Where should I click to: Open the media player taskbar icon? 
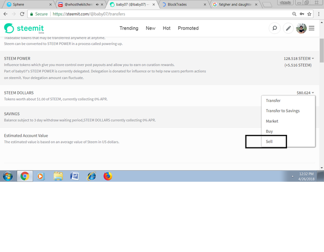pyautogui.click(x=40, y=176)
